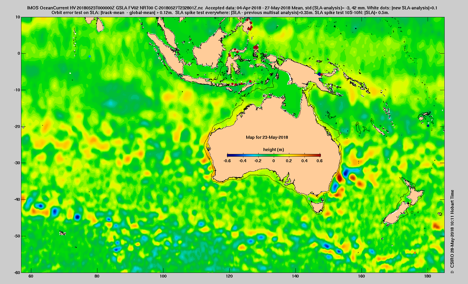Click the dark blue dot near Fiji
This screenshot has width=468, height=284.
pyautogui.click(x=428, y=126)
